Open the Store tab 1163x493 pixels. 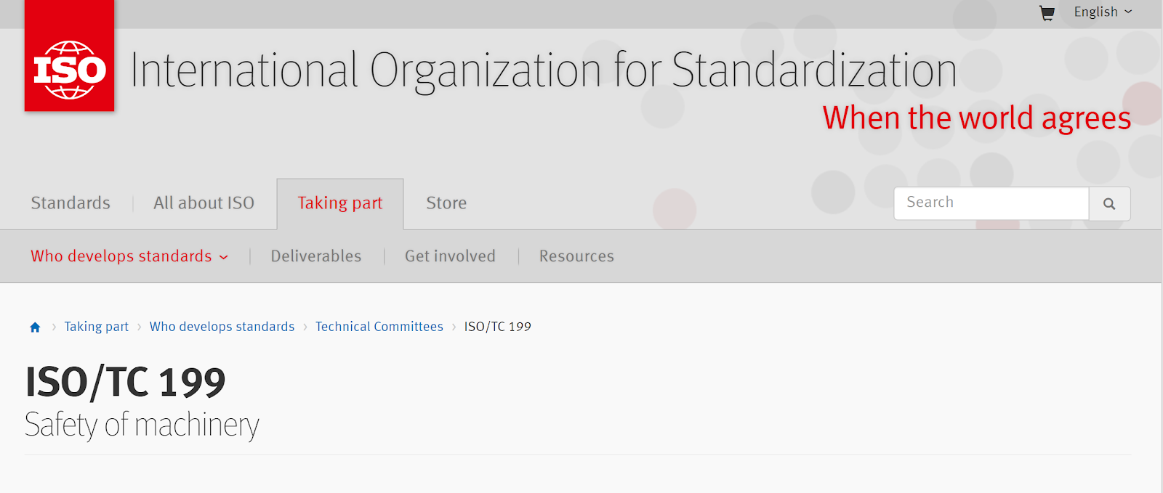[x=446, y=203]
